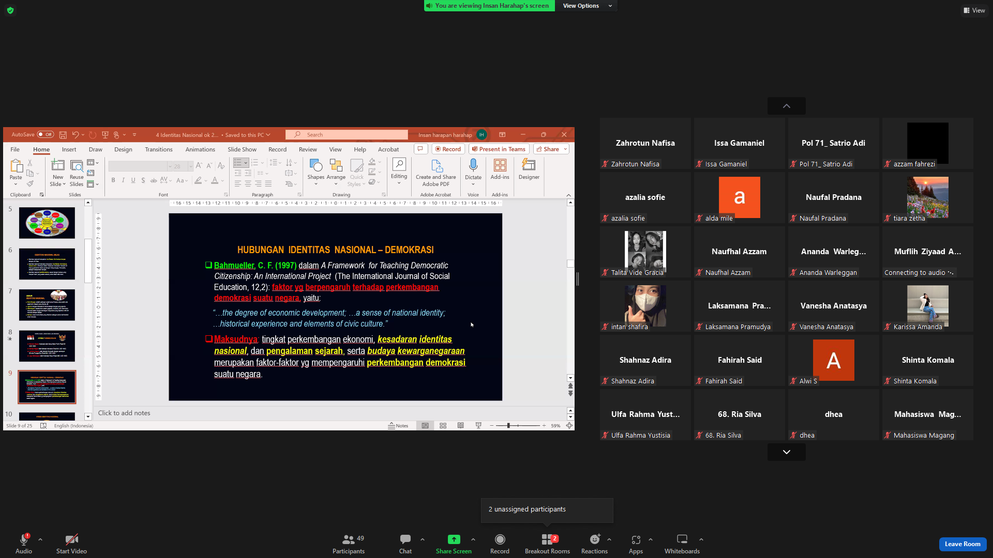The height and width of the screenshot is (558, 993).
Task: Open the Slide Show tab
Action: tap(242, 149)
